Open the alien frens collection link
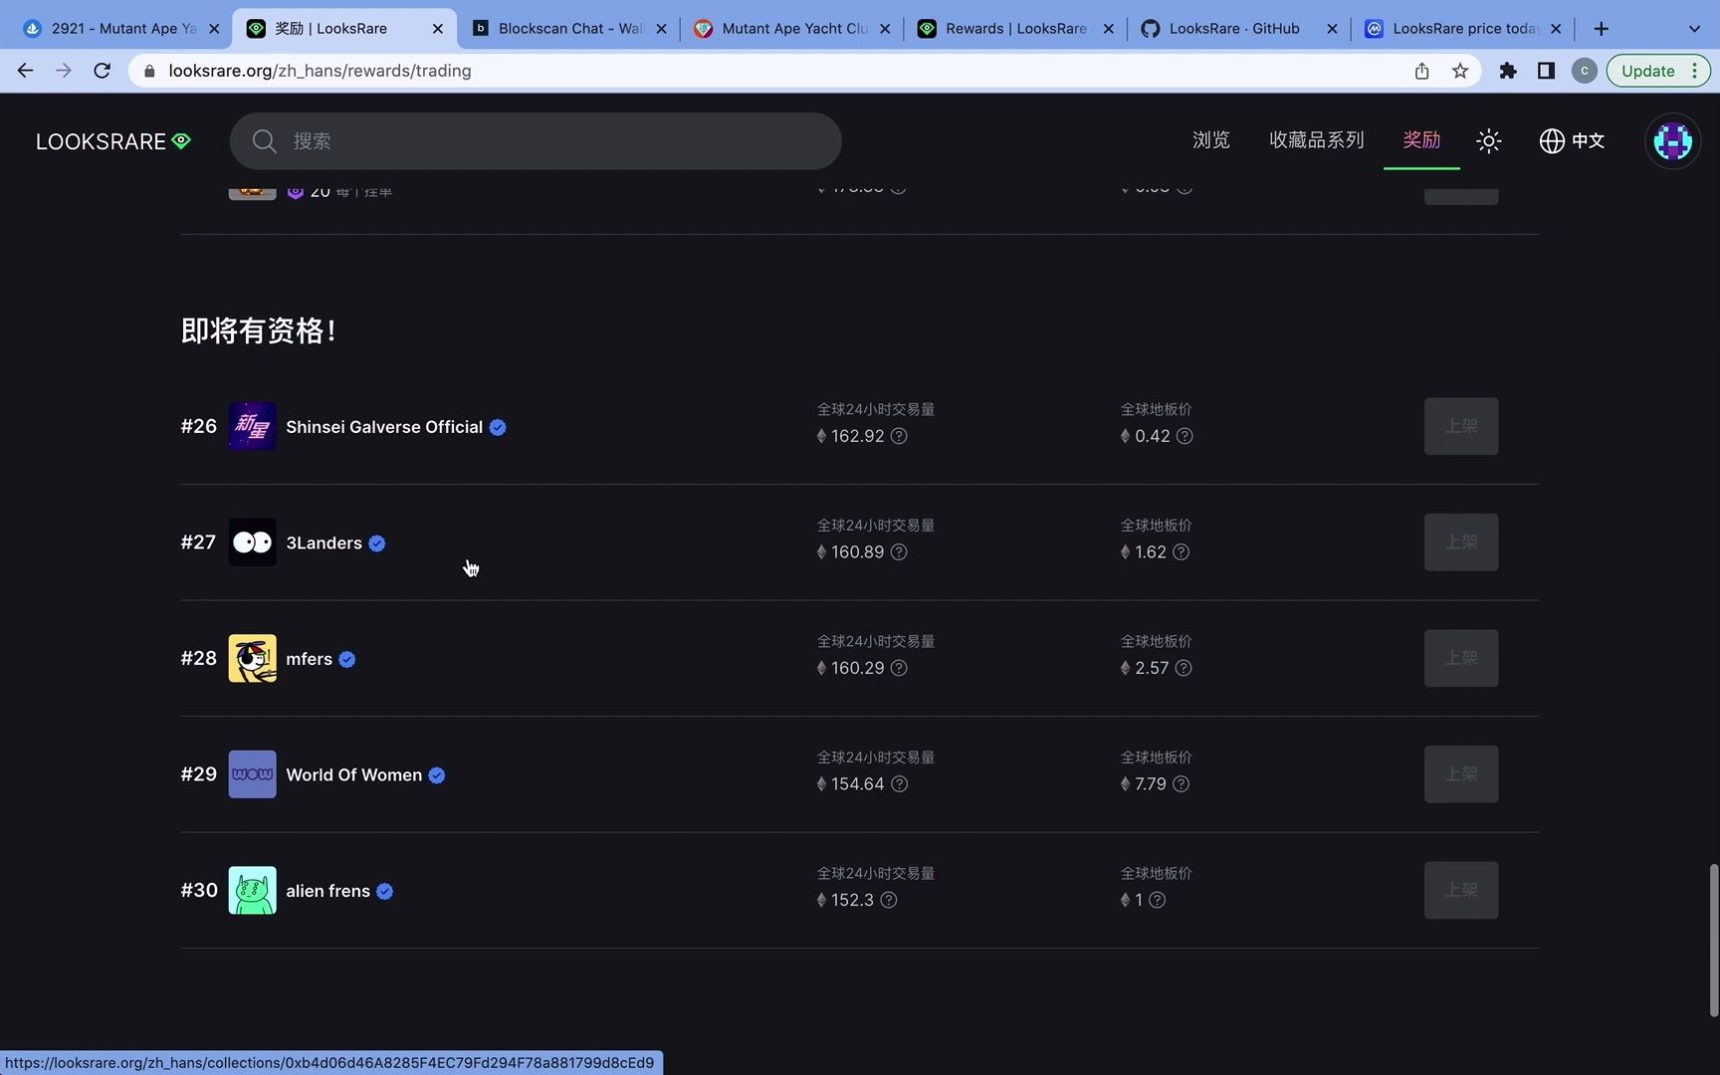Screen dimensions: 1720x1075 click(327, 891)
